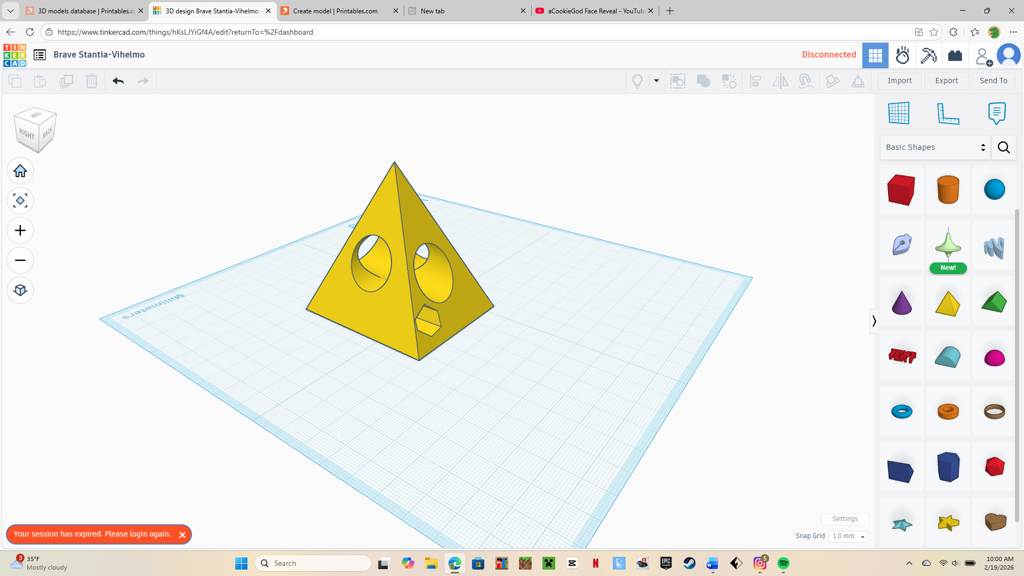
Task: Switch to the Blocks pickaxe mode
Action: click(x=929, y=55)
